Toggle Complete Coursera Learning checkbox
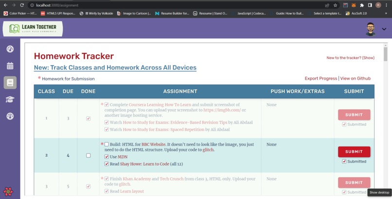Screen dimensions: 392x199 click(107, 104)
